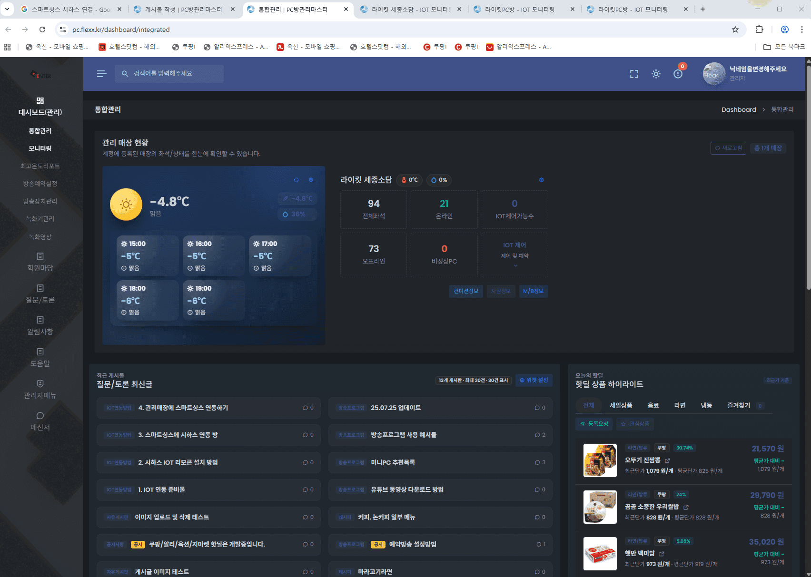Open the notification alert icon
This screenshot has width=811, height=577.
pyautogui.click(x=678, y=74)
